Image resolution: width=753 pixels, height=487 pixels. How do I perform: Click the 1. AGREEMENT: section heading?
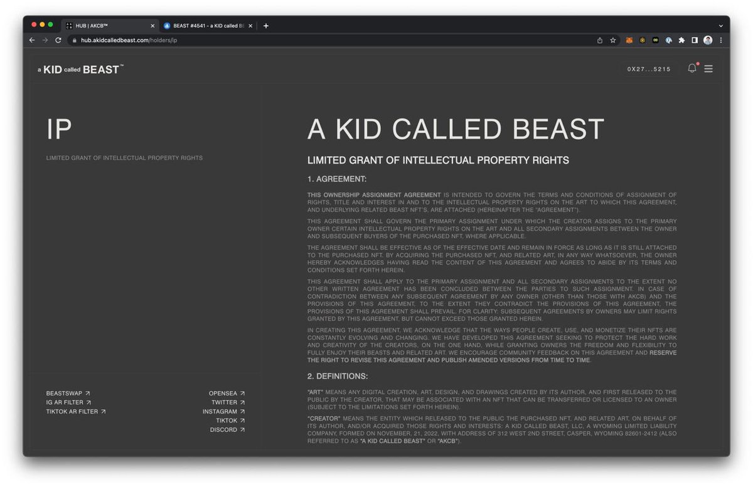[x=337, y=179]
